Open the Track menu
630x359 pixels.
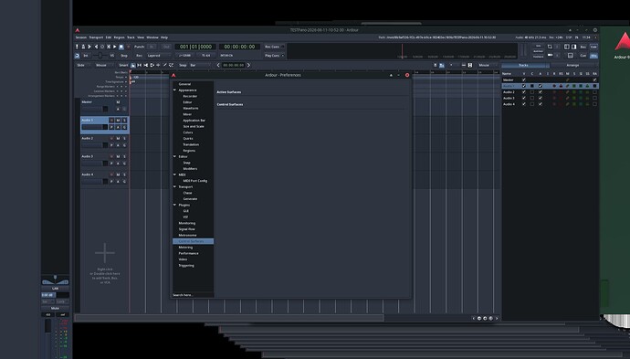(x=131, y=37)
